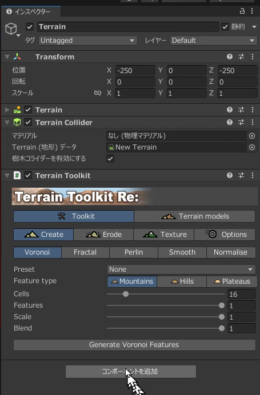Expand the Terrain component foldout
Screen dimensions: 260x395
tap(7, 110)
